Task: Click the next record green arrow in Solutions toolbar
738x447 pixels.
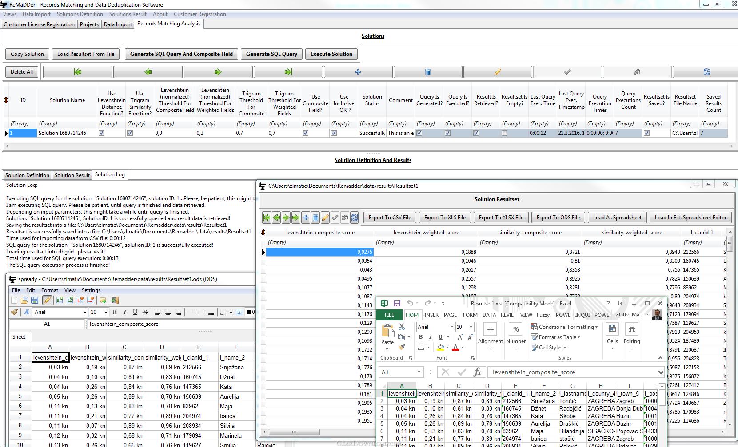Action: point(218,72)
